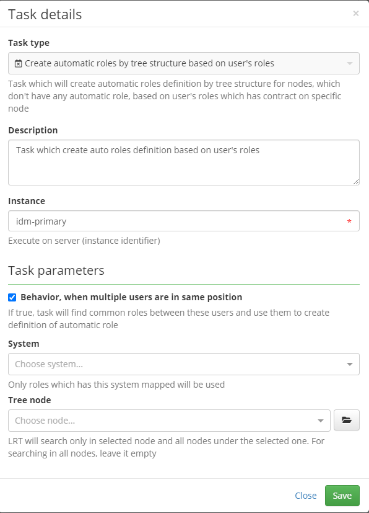Open the tree node folder browser icon
The height and width of the screenshot is (513, 369).
347,420
